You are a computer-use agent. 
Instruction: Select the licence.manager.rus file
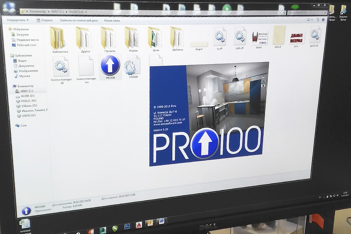[86, 70]
